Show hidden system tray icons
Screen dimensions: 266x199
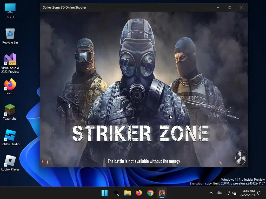pos(211,193)
